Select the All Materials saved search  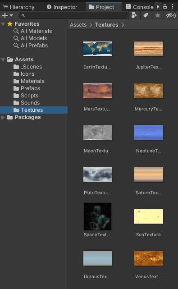(x=32, y=31)
